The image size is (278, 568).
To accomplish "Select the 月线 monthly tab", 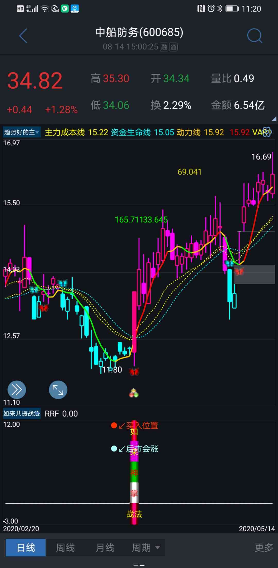I will (105, 547).
